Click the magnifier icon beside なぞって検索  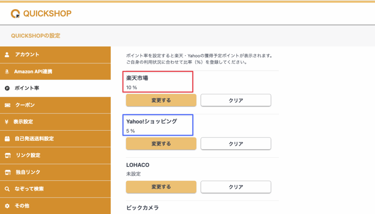(7, 189)
